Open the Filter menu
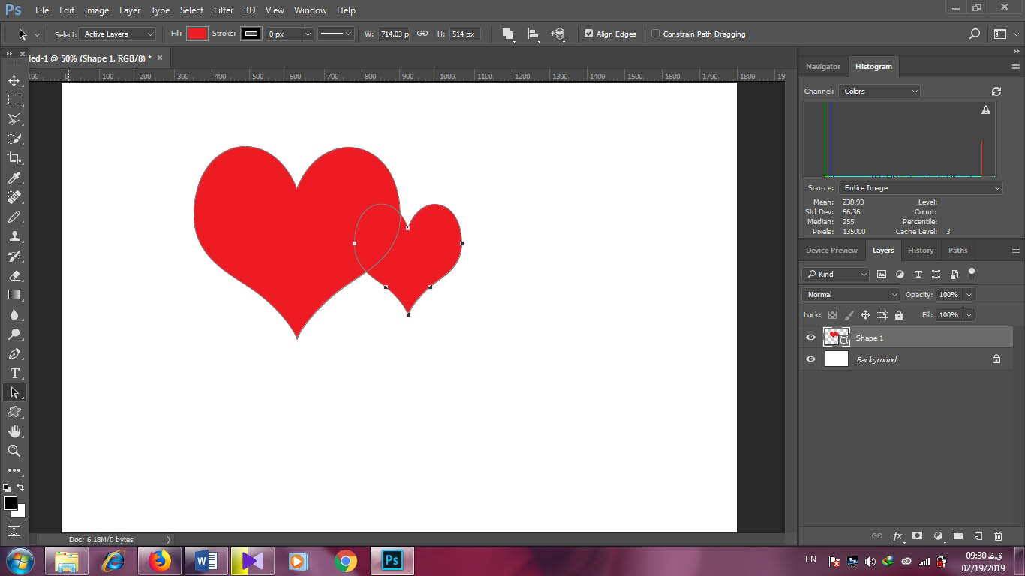Image resolution: width=1025 pixels, height=576 pixels. pos(224,10)
